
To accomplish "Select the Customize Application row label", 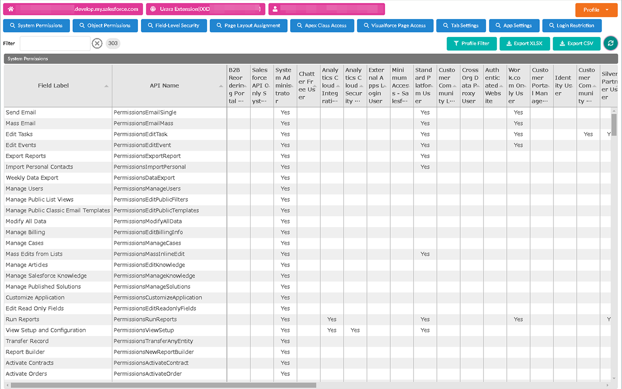I will point(35,298).
